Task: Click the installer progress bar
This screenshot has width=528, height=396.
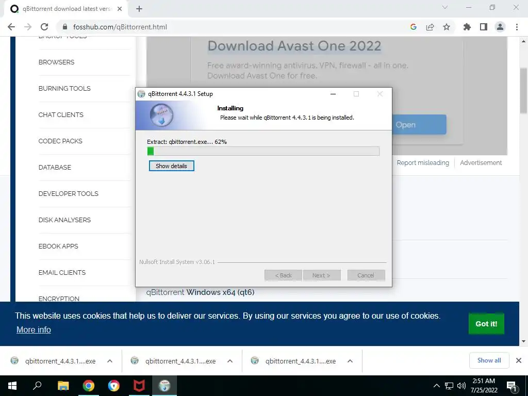Action: pyautogui.click(x=263, y=151)
